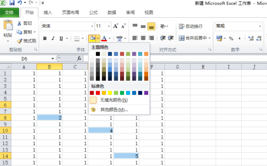Click the insert function fx icon
Image resolution: width=267 pixels, height=166 pixels.
79,58
